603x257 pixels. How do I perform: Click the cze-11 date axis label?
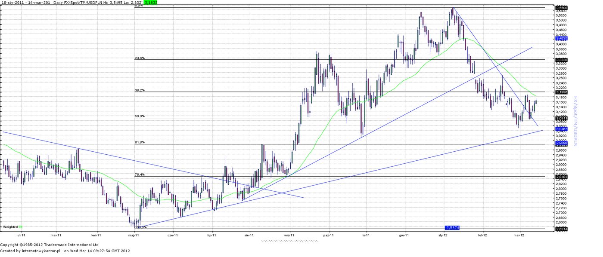[173, 236]
